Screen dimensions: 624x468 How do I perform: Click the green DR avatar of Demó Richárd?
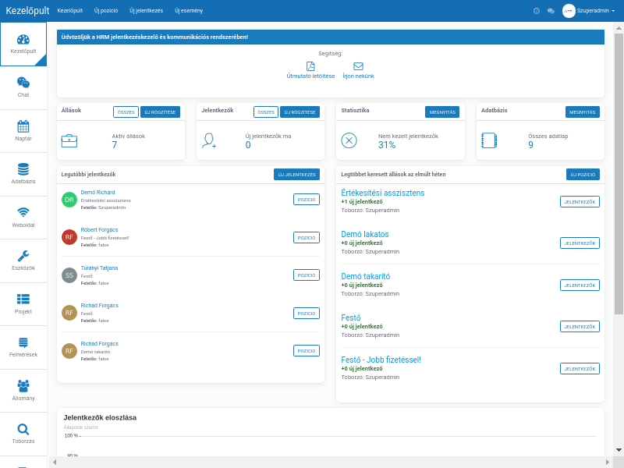(69, 200)
